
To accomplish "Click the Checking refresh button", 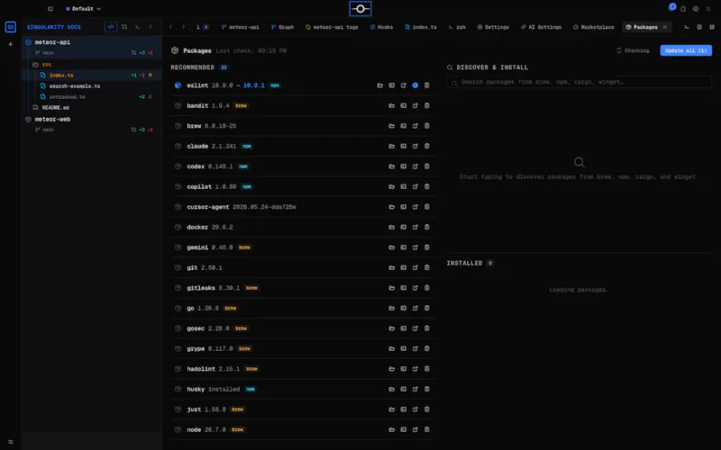I will [x=634, y=50].
